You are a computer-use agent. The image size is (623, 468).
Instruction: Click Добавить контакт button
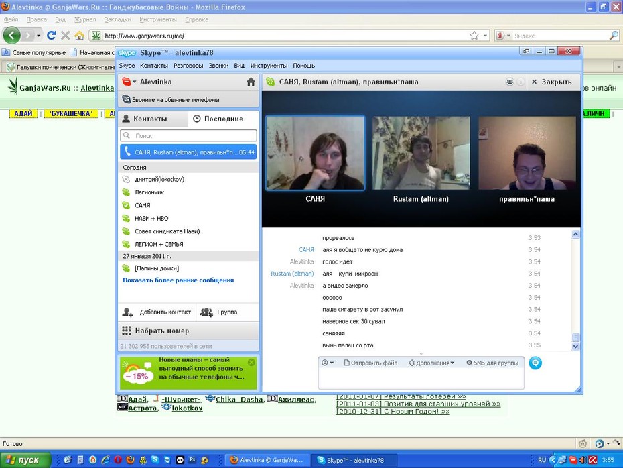point(157,312)
